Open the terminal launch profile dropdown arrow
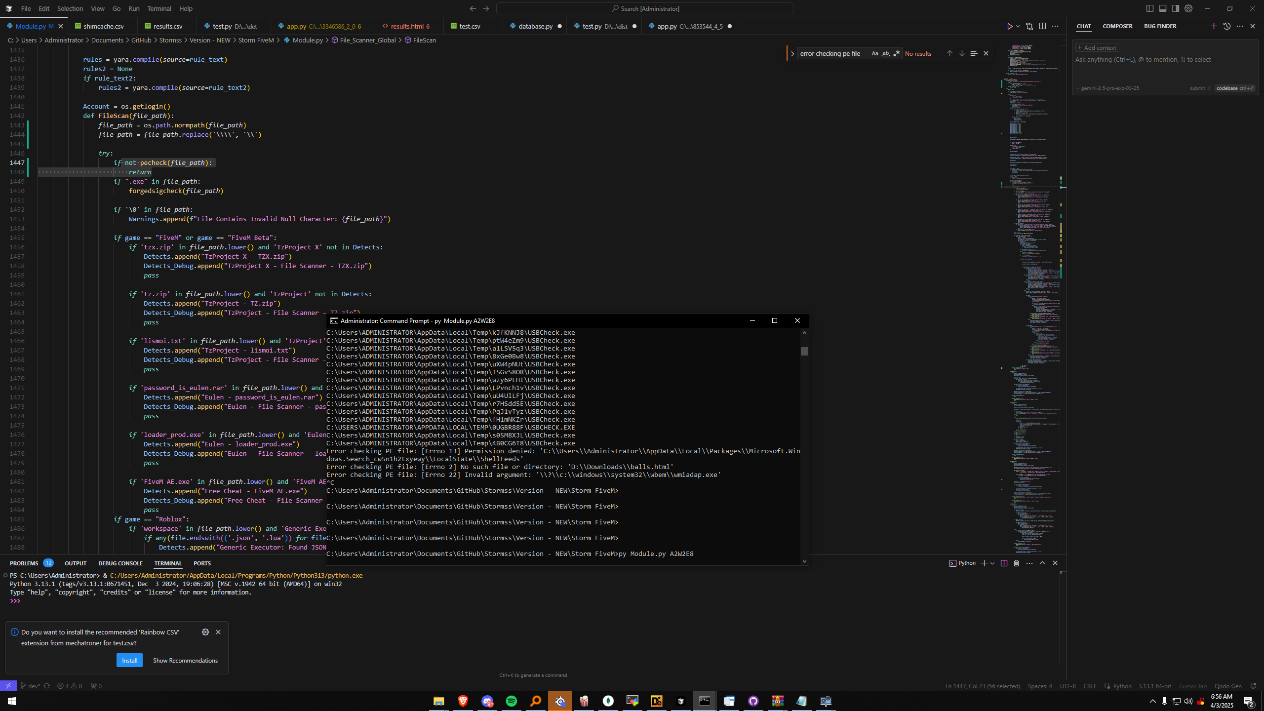The width and height of the screenshot is (1264, 711). [x=992, y=563]
